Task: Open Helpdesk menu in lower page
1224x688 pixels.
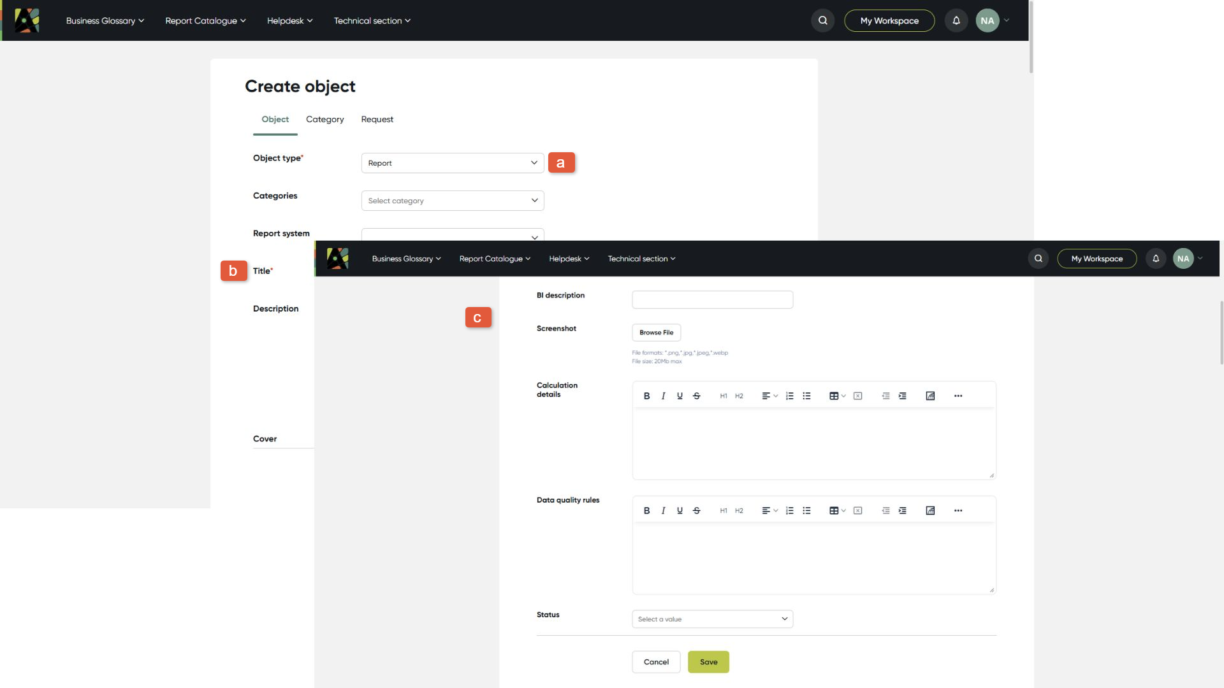Action: [569, 259]
